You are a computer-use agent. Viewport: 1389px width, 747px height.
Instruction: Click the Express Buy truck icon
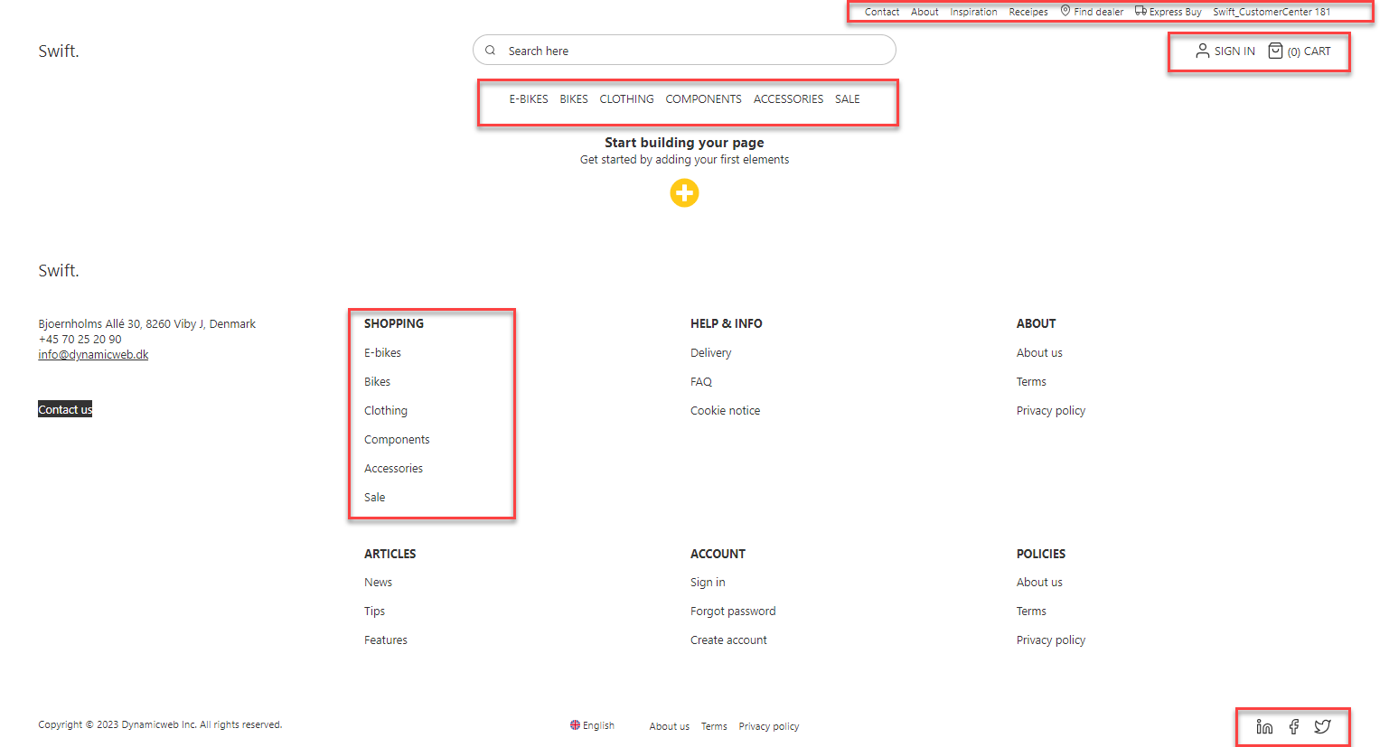pos(1140,11)
